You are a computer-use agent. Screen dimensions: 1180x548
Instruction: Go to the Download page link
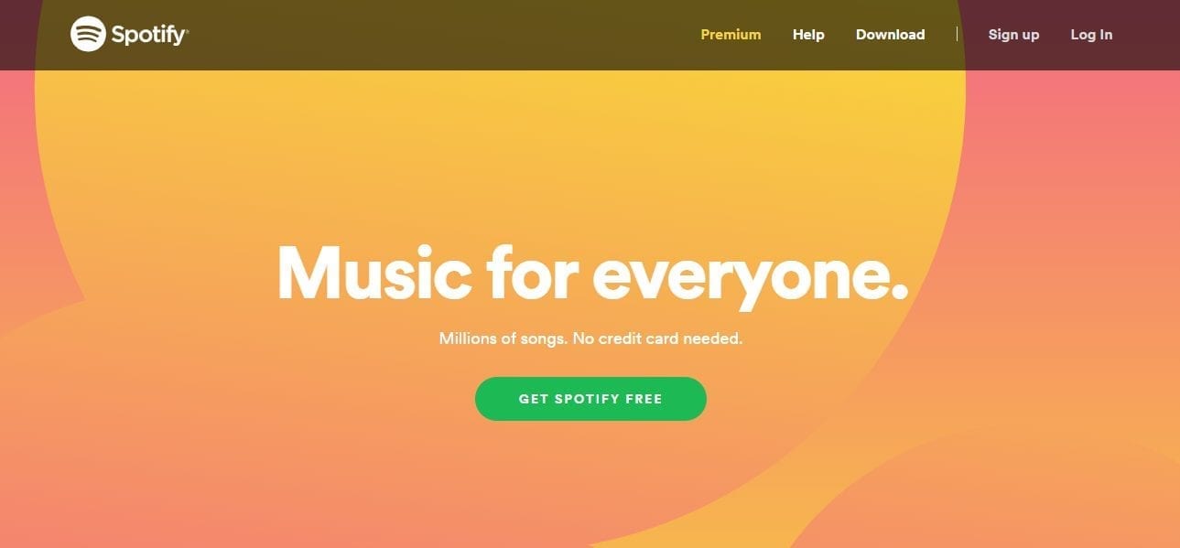click(890, 35)
